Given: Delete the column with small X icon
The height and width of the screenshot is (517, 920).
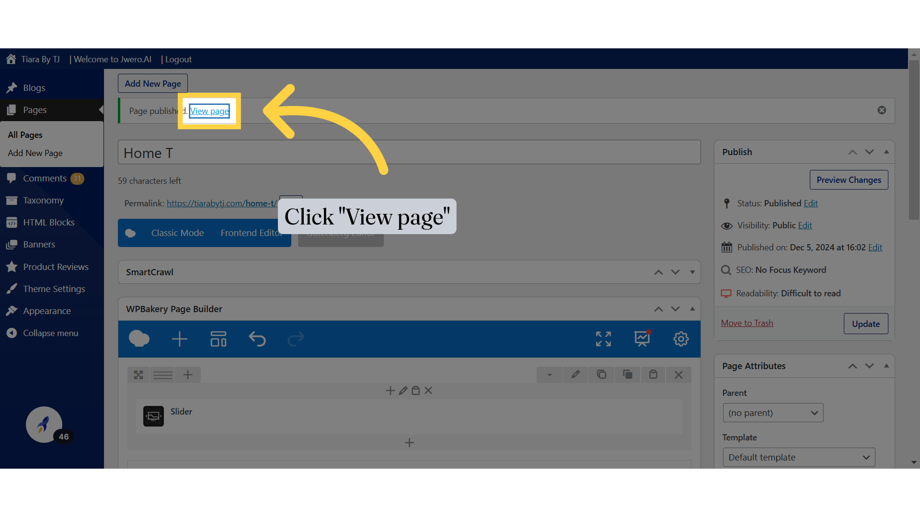Looking at the screenshot, I should 428,391.
